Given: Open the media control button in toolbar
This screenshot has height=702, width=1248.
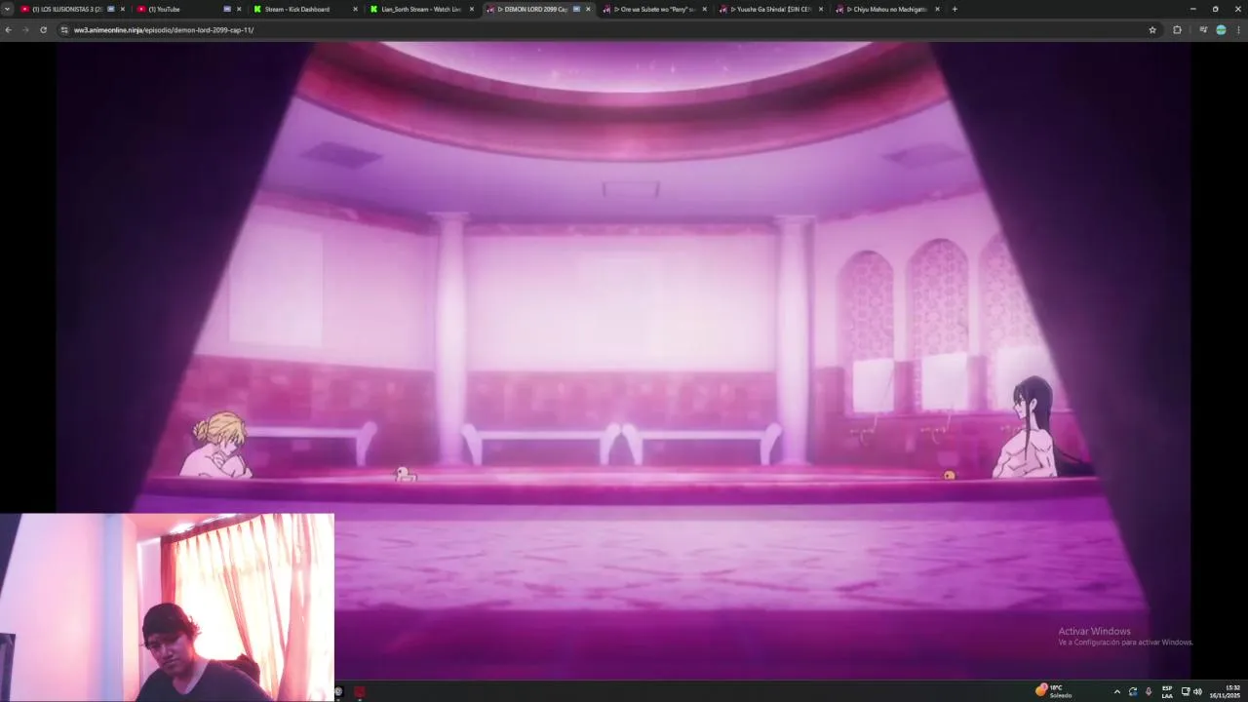Looking at the screenshot, I should 1203,30.
